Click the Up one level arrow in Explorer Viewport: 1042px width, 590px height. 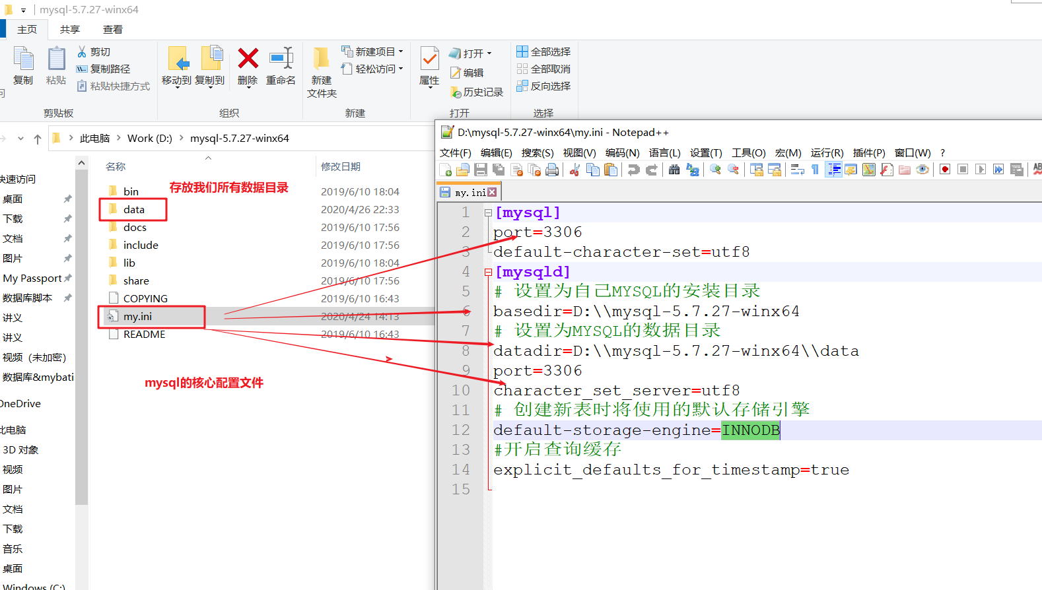point(38,139)
